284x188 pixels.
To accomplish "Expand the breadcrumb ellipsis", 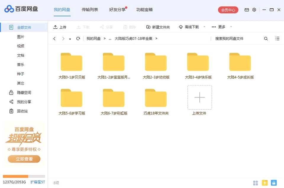I will pyautogui.click(x=110, y=39).
